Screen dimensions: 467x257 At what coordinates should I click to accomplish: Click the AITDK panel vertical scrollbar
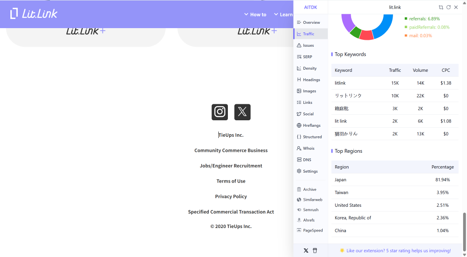click(464, 232)
